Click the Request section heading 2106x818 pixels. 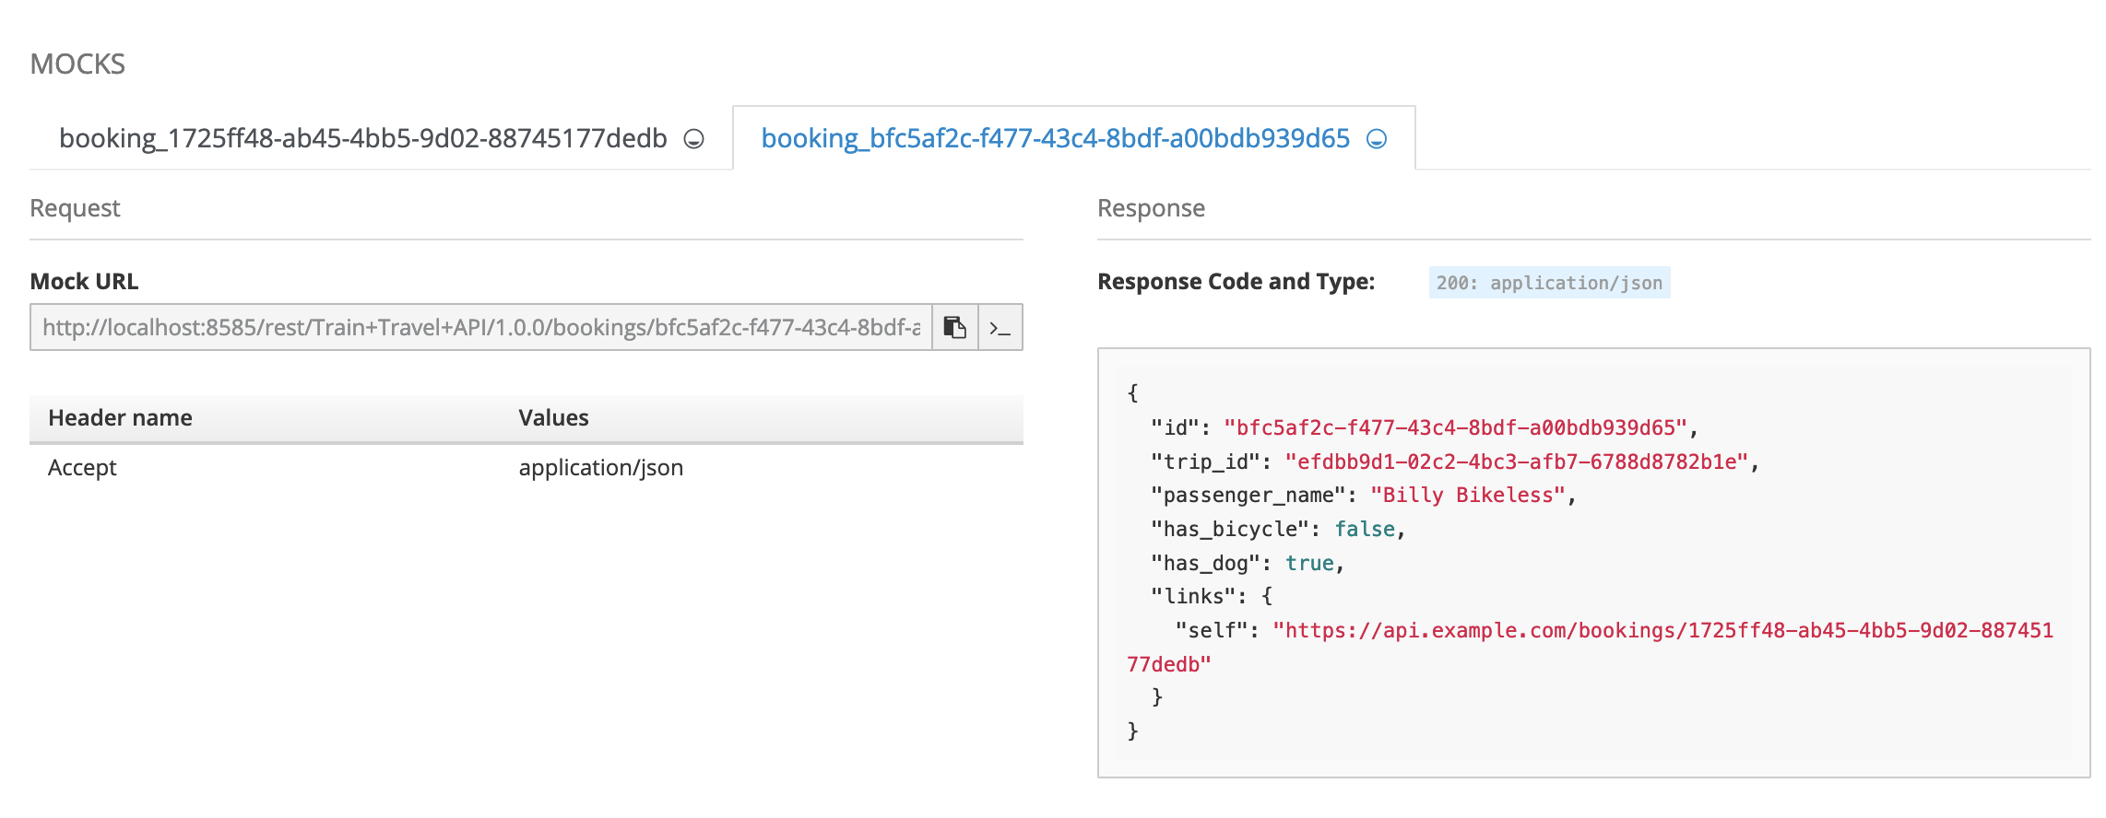(x=75, y=208)
